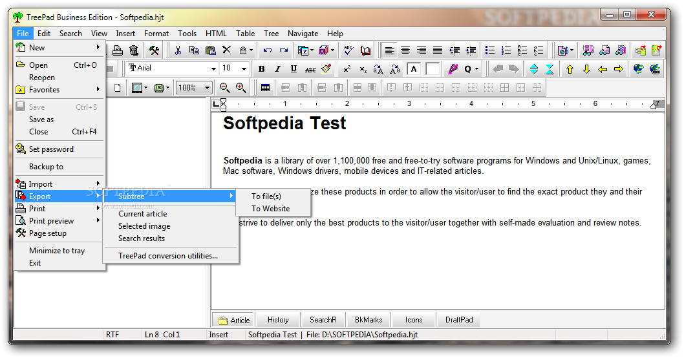Screen dimensions: 684x358
Task: Open the thesaurus book icon
Action: coord(365,50)
